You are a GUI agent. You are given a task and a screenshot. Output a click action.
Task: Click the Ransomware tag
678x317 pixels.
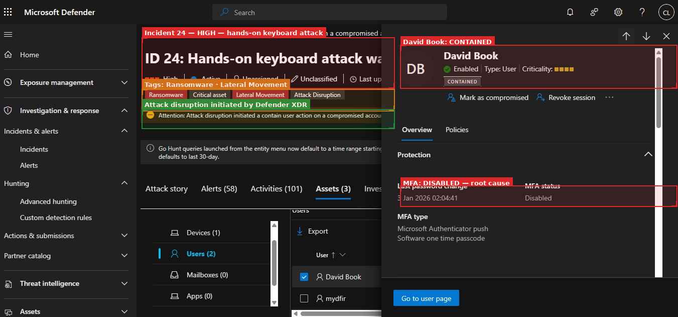(x=166, y=95)
